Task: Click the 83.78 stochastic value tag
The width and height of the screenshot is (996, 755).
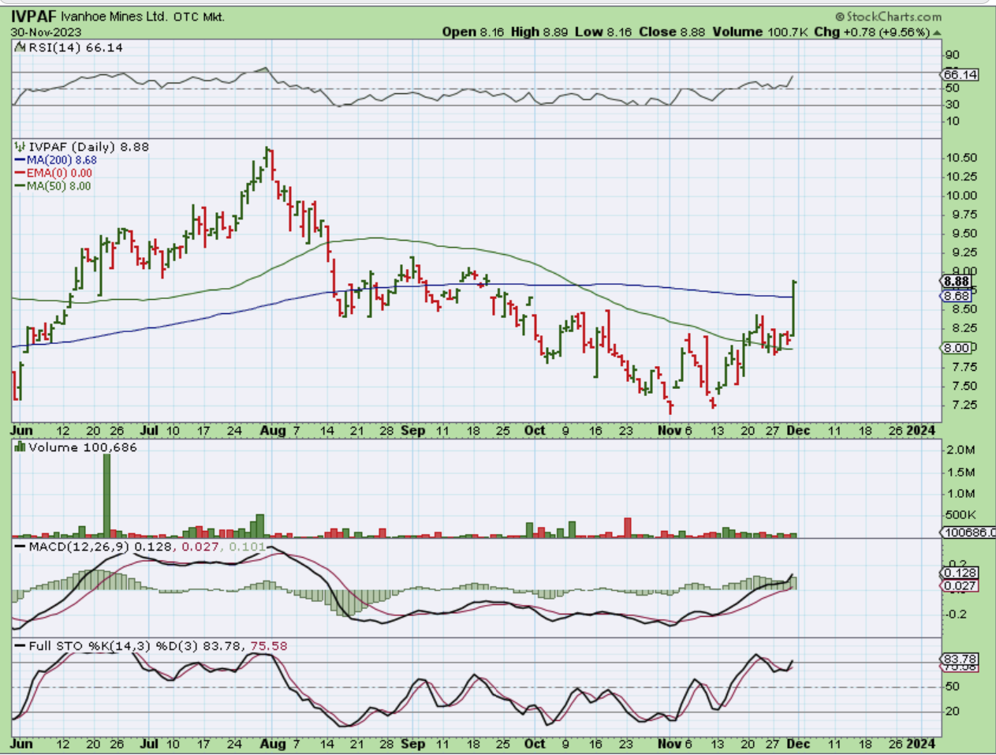Action: tap(961, 659)
